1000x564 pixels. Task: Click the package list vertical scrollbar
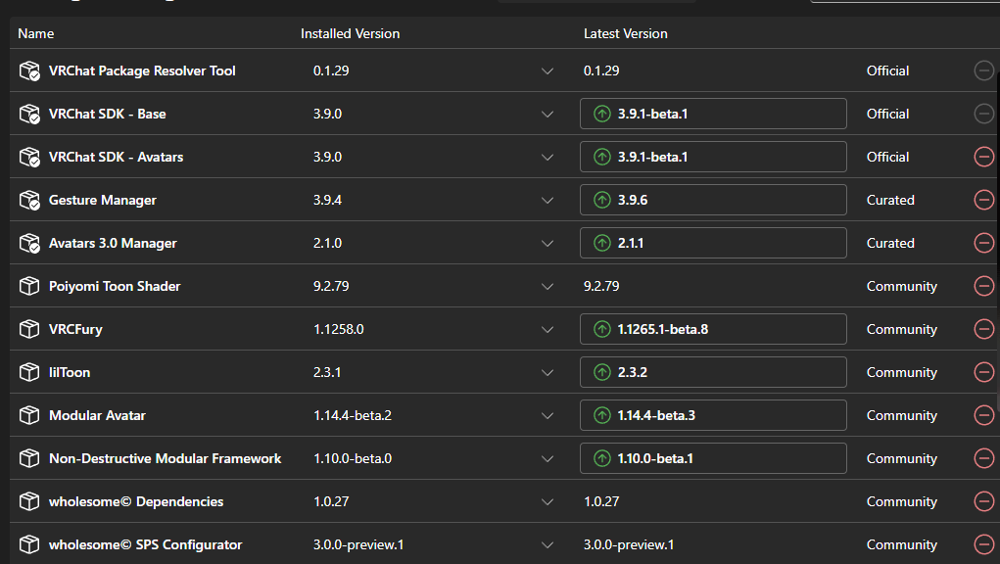pos(997,242)
